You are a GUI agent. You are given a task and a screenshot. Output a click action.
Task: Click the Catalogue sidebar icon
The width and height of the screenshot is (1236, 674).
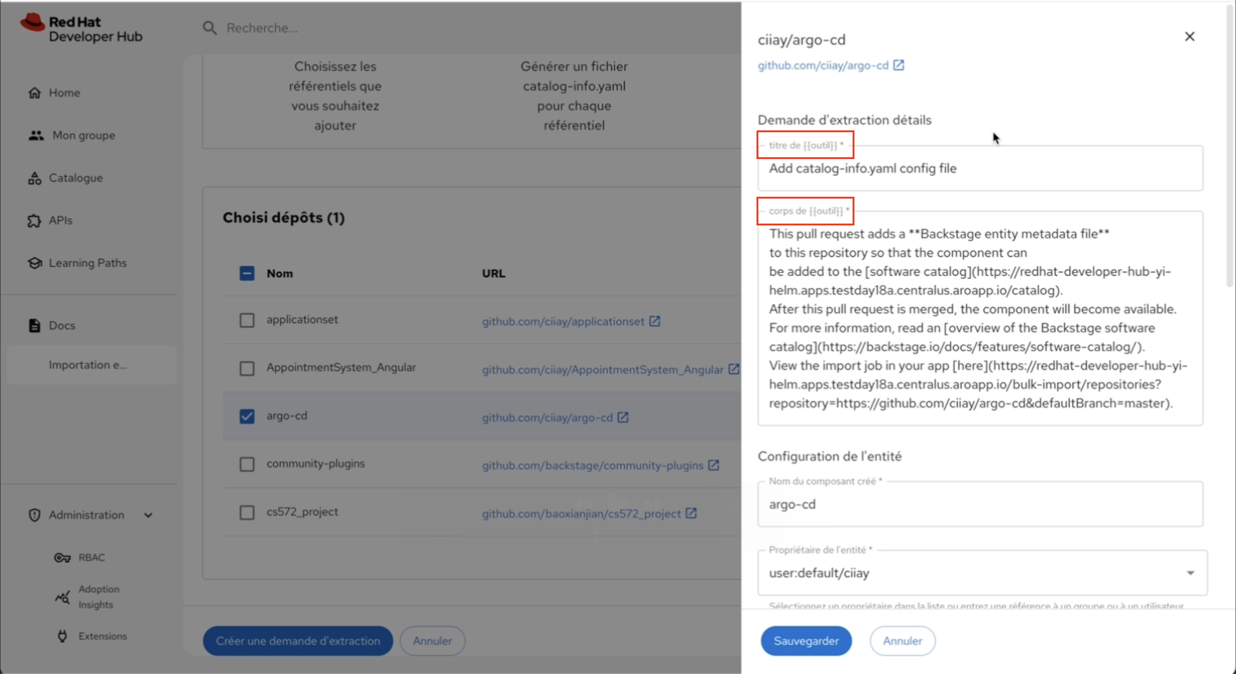[x=34, y=178]
